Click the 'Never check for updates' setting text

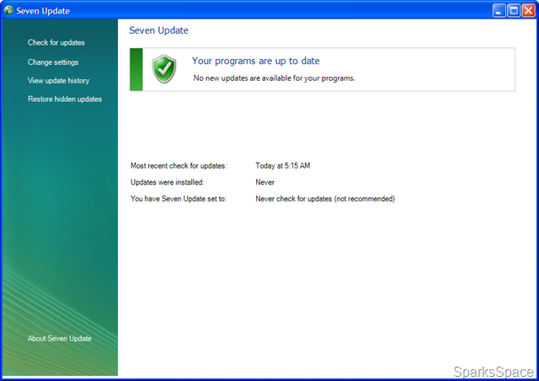[325, 199]
